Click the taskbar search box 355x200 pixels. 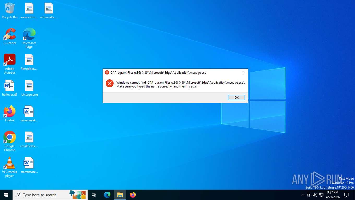pyautogui.click(x=50, y=195)
